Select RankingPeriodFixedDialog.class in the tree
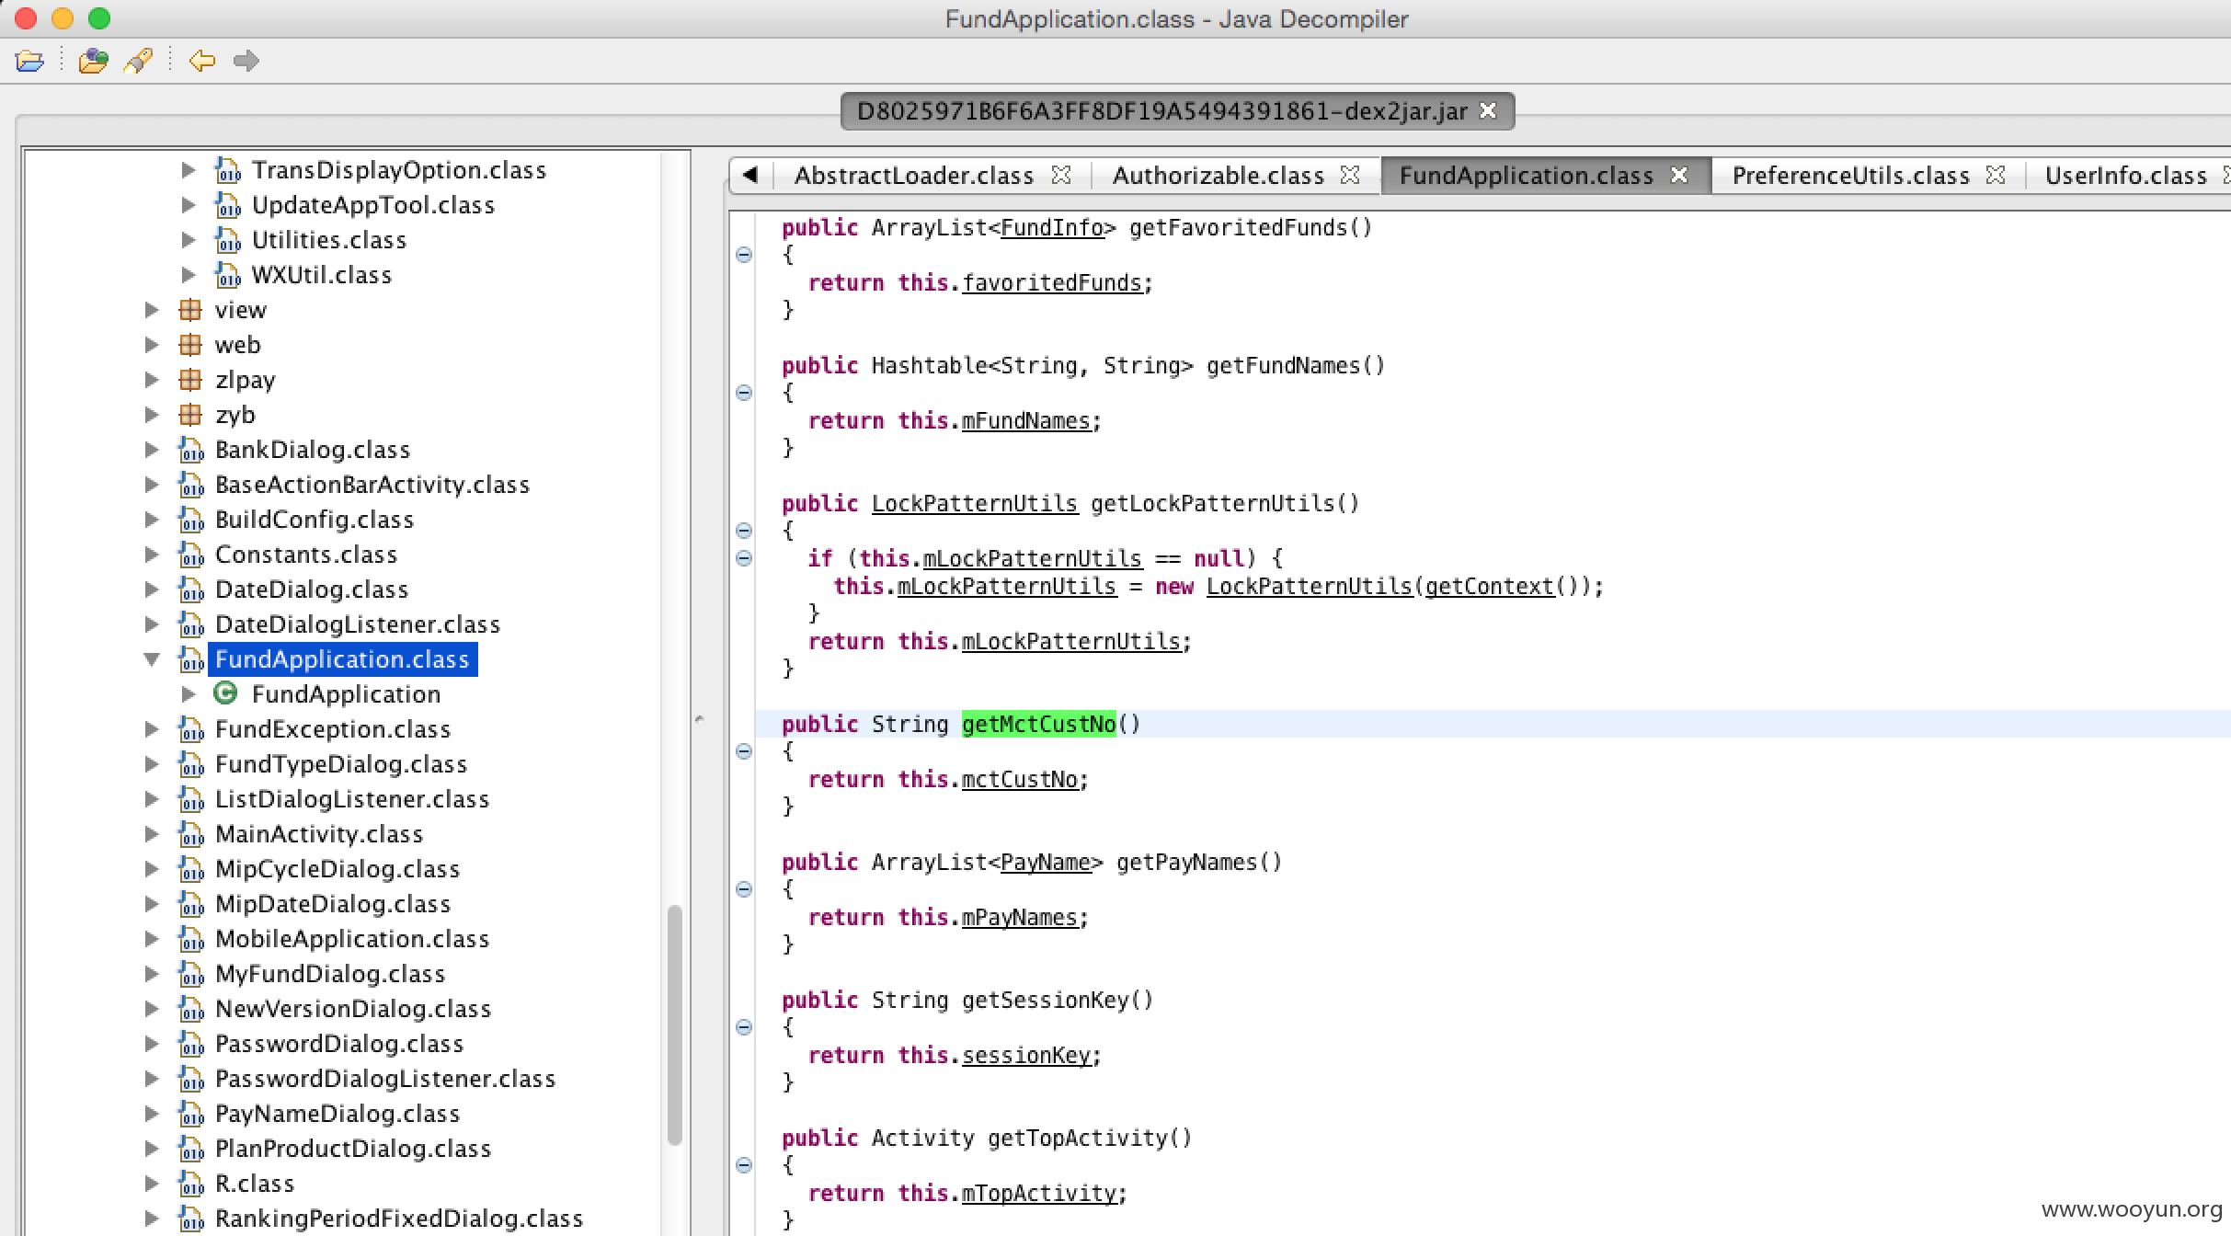 click(399, 1219)
